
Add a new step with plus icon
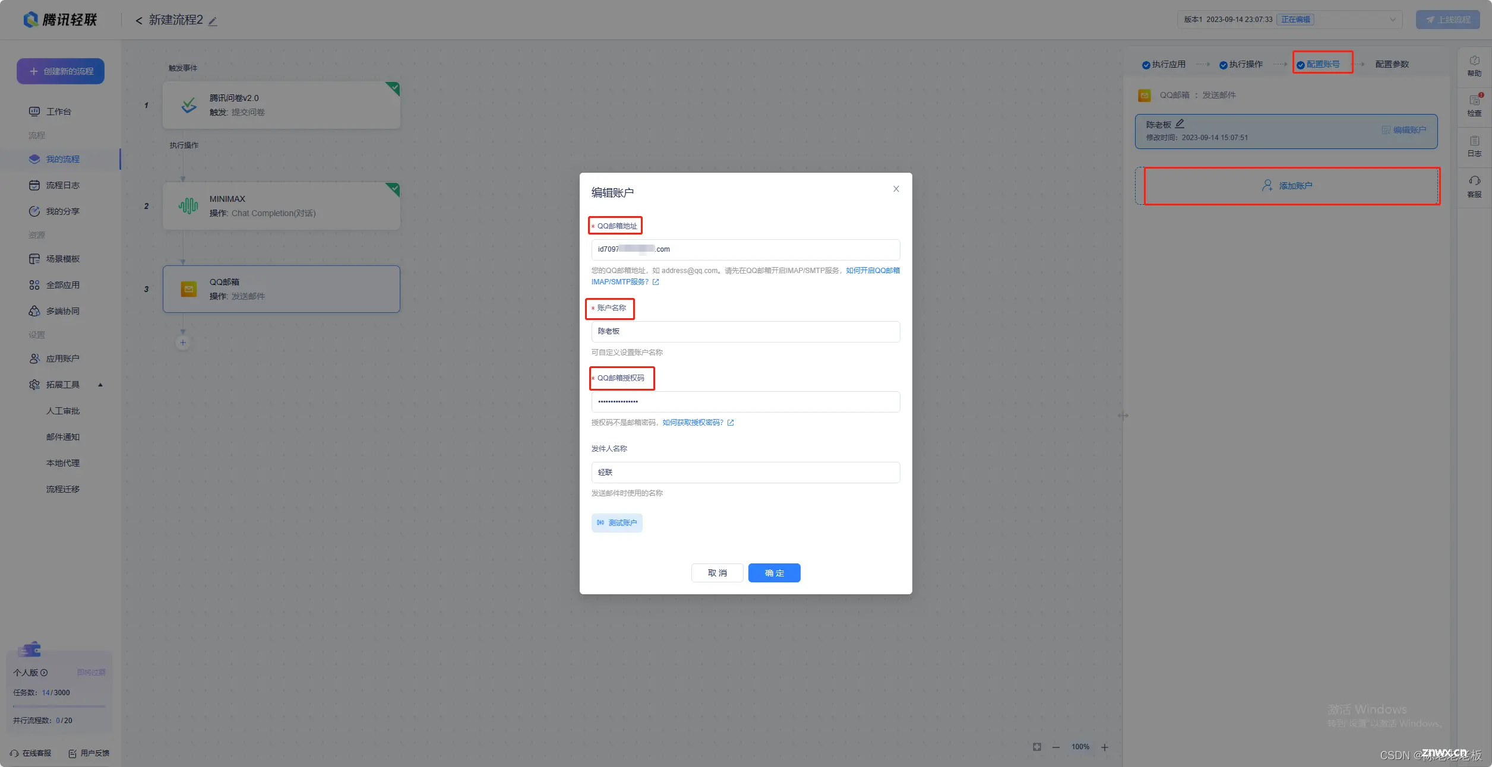tap(183, 343)
